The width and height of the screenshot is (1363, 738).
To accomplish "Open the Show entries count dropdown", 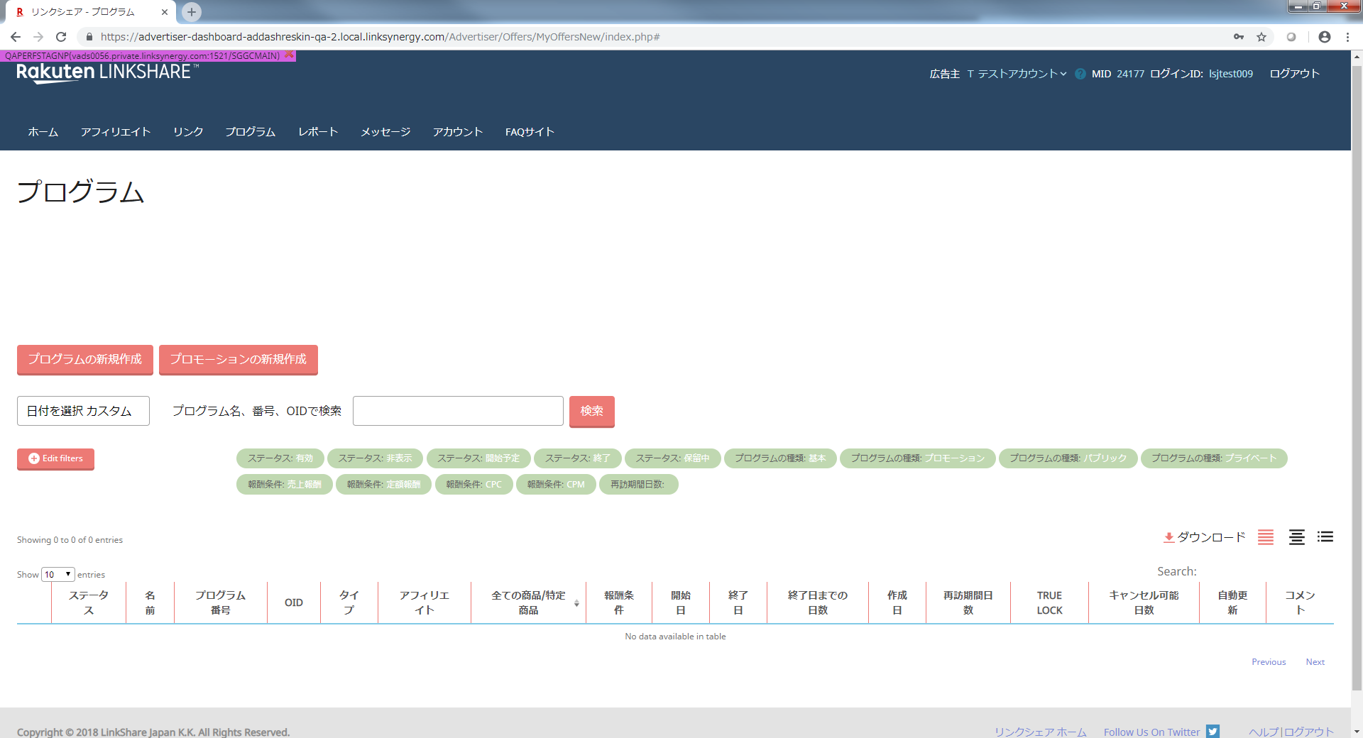I will [x=58, y=574].
